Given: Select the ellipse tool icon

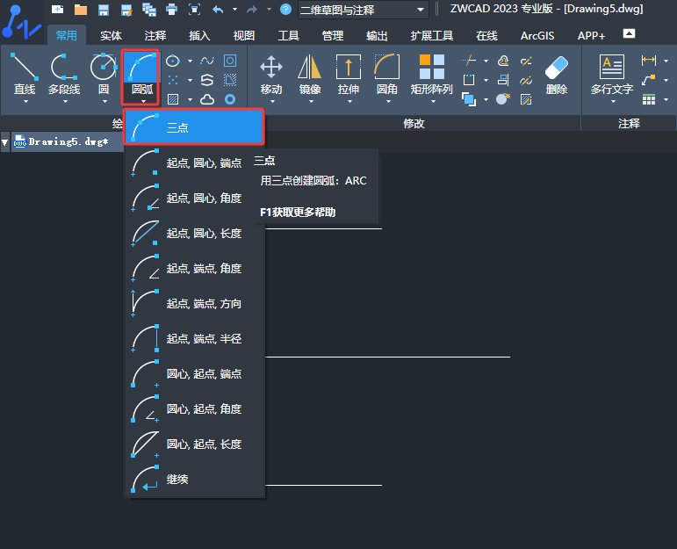Looking at the screenshot, I should point(173,61).
